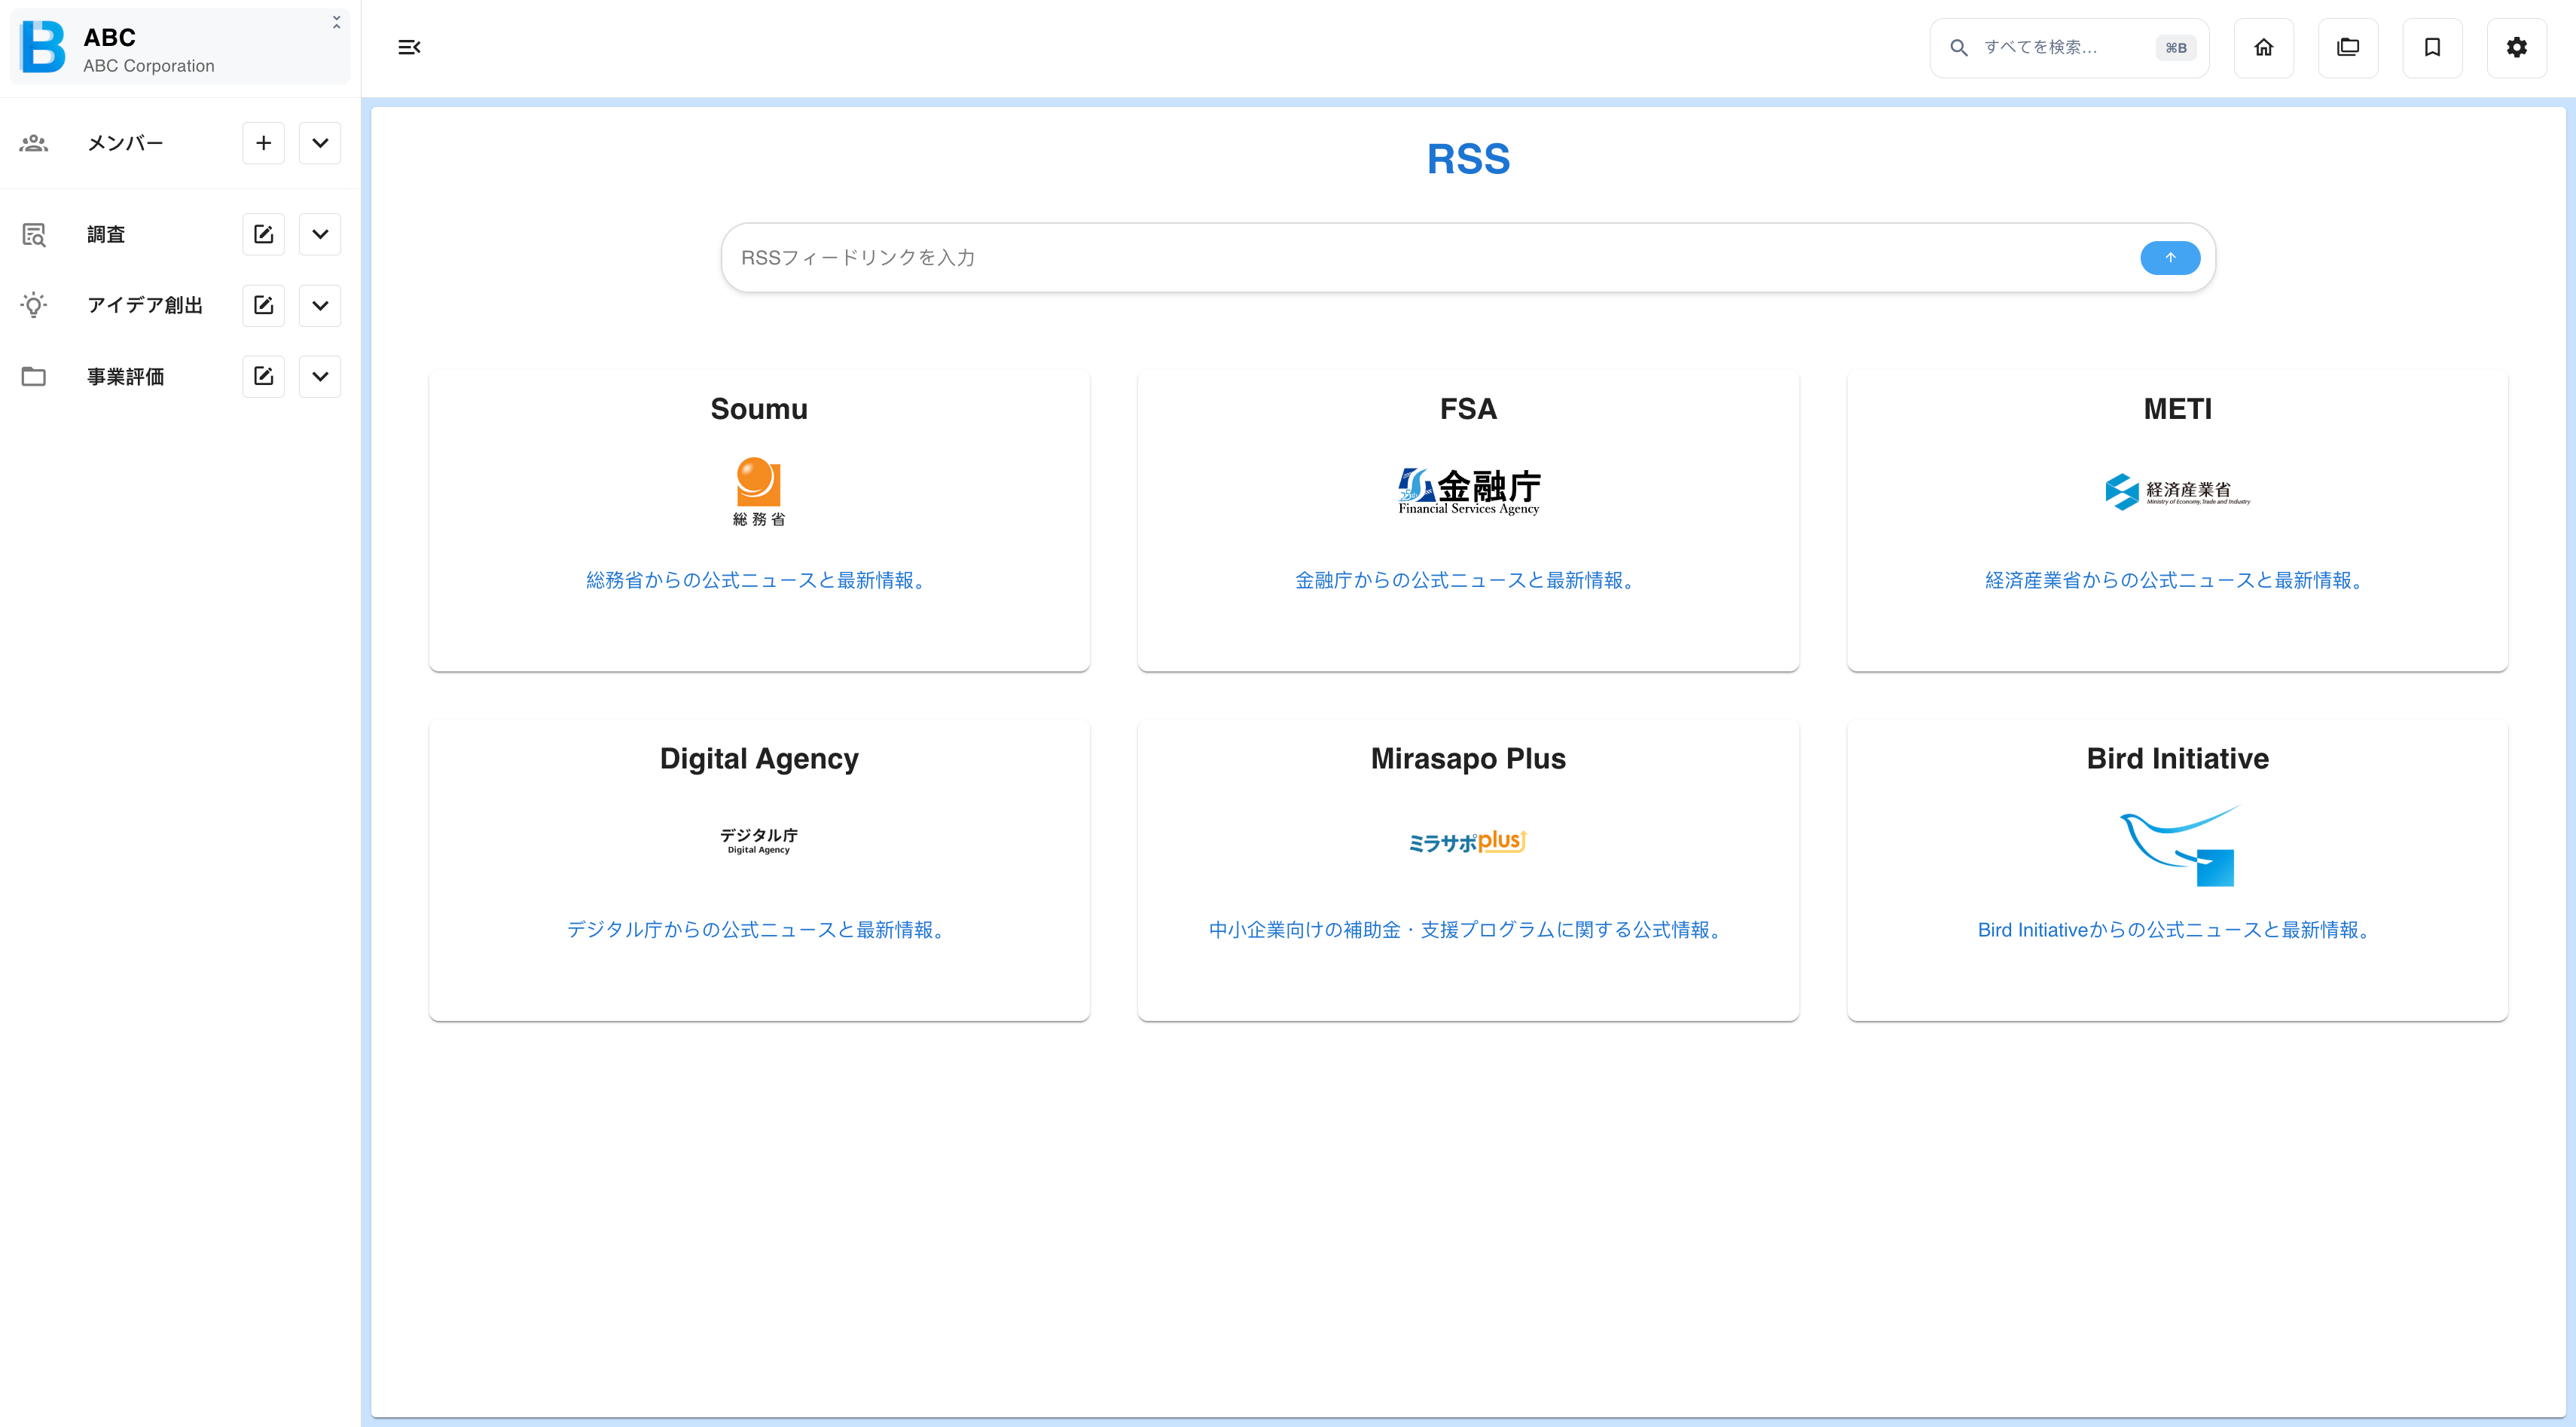Screen dimensions: 2576x1427
Task: Select 調査 in the sidebar
Action: pyautogui.click(x=106, y=234)
